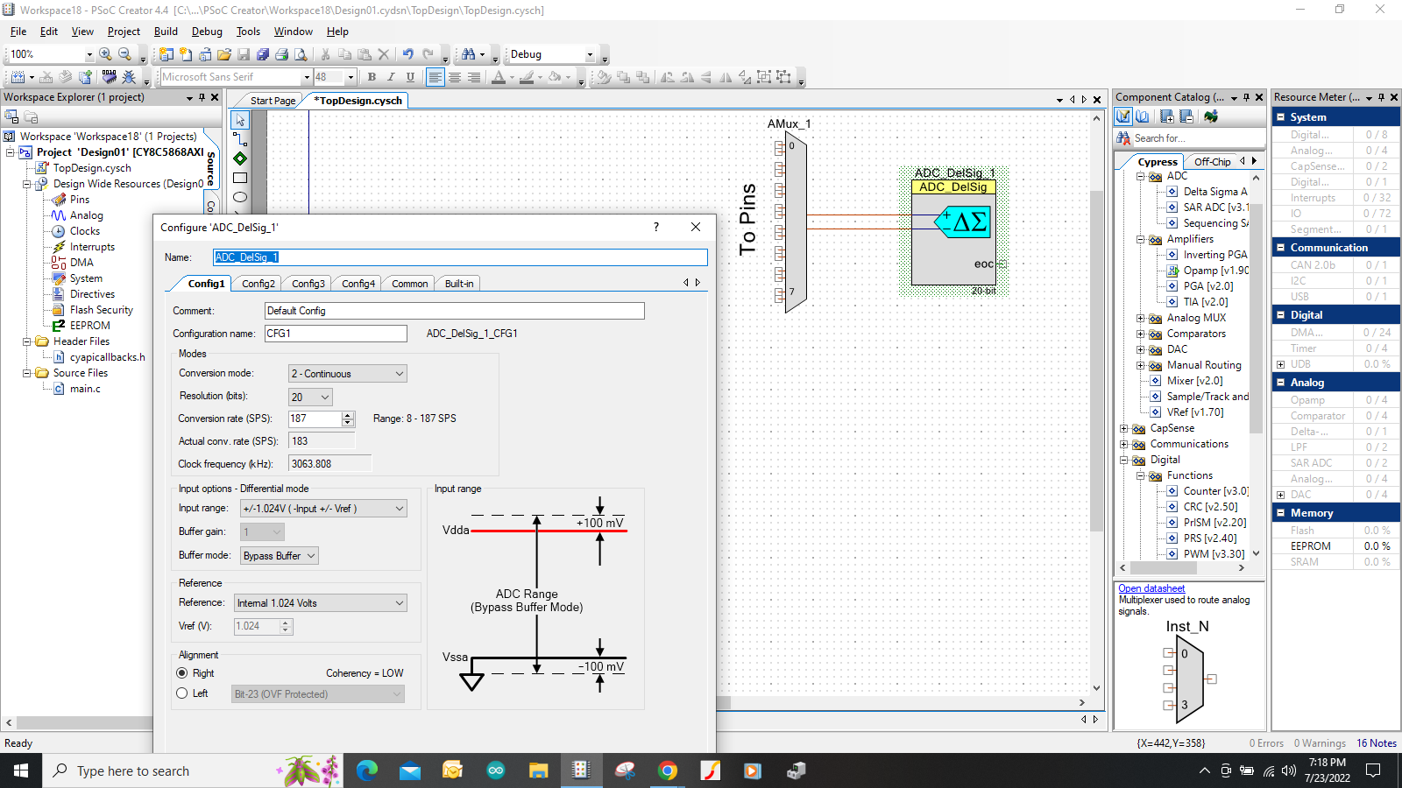Viewport: 1402px width, 788px height.
Task: Switch to Off-Chip catalog tab
Action: coord(1212,162)
